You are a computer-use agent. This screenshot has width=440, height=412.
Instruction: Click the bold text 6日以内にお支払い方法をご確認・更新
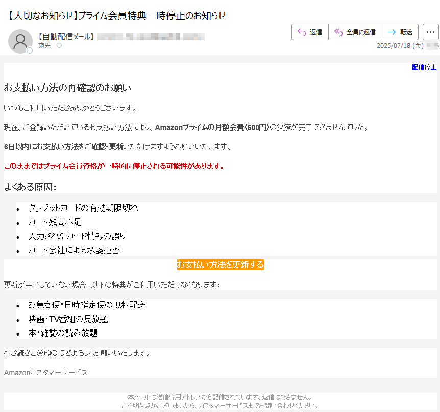64,147
